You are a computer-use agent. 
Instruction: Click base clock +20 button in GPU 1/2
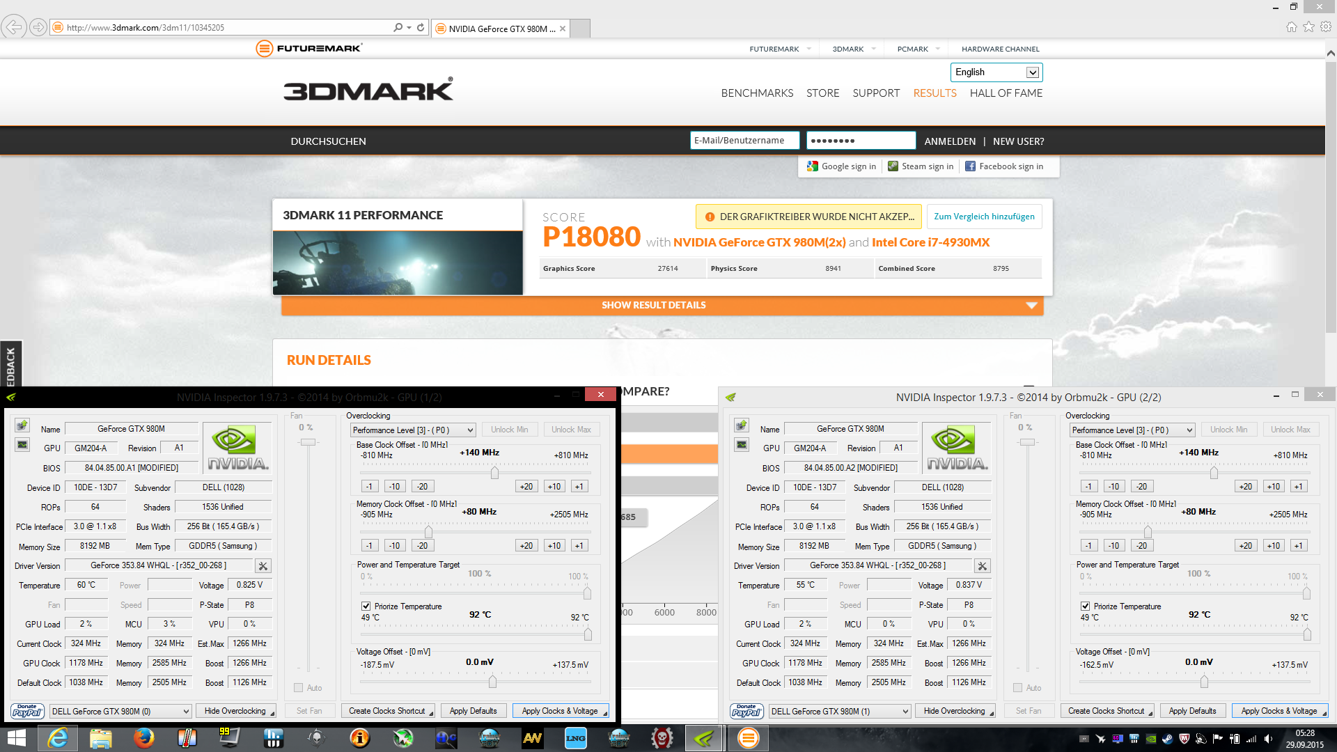coord(526,487)
